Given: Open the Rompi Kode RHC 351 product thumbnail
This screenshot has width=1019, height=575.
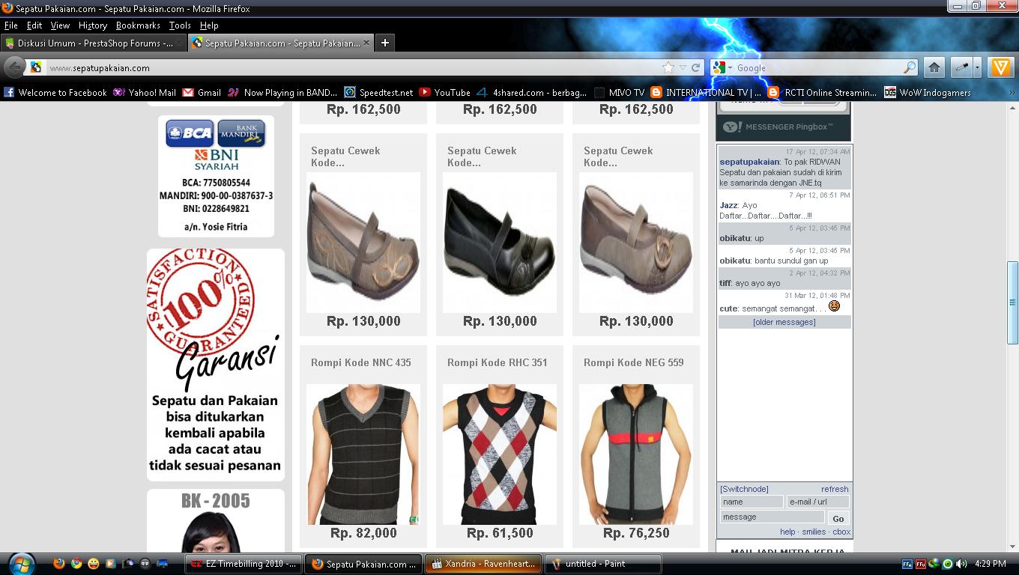Looking at the screenshot, I should point(500,454).
